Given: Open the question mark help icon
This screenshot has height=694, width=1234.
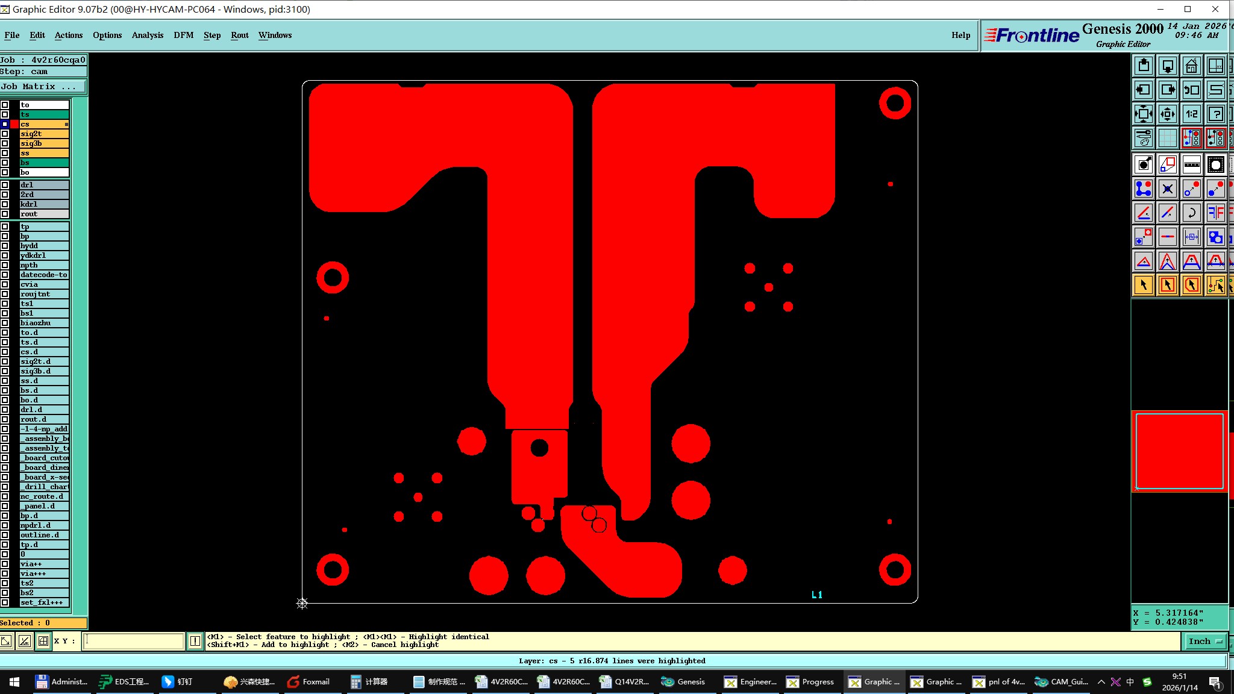Looking at the screenshot, I should (x=1215, y=114).
